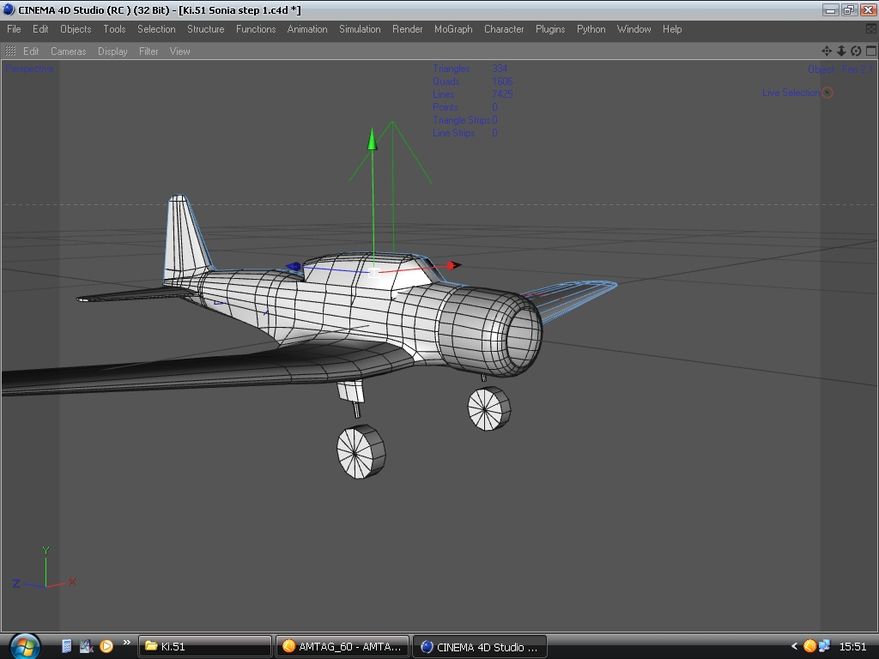
Task: Click the blue Z-axis arrow handle
Action: point(294,268)
